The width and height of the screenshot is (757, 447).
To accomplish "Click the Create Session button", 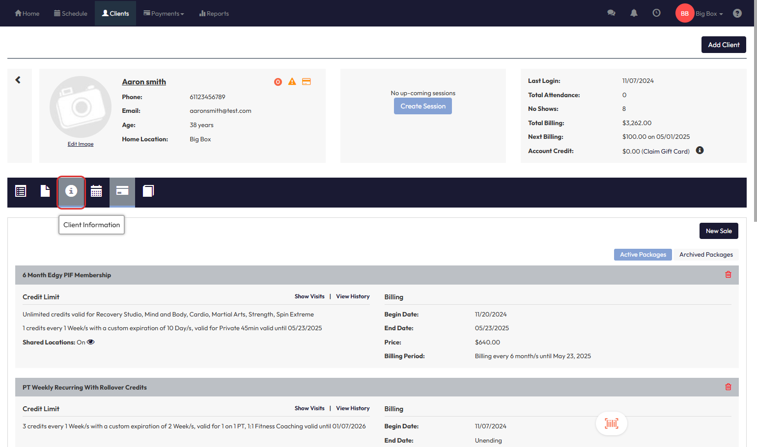I will coord(422,106).
